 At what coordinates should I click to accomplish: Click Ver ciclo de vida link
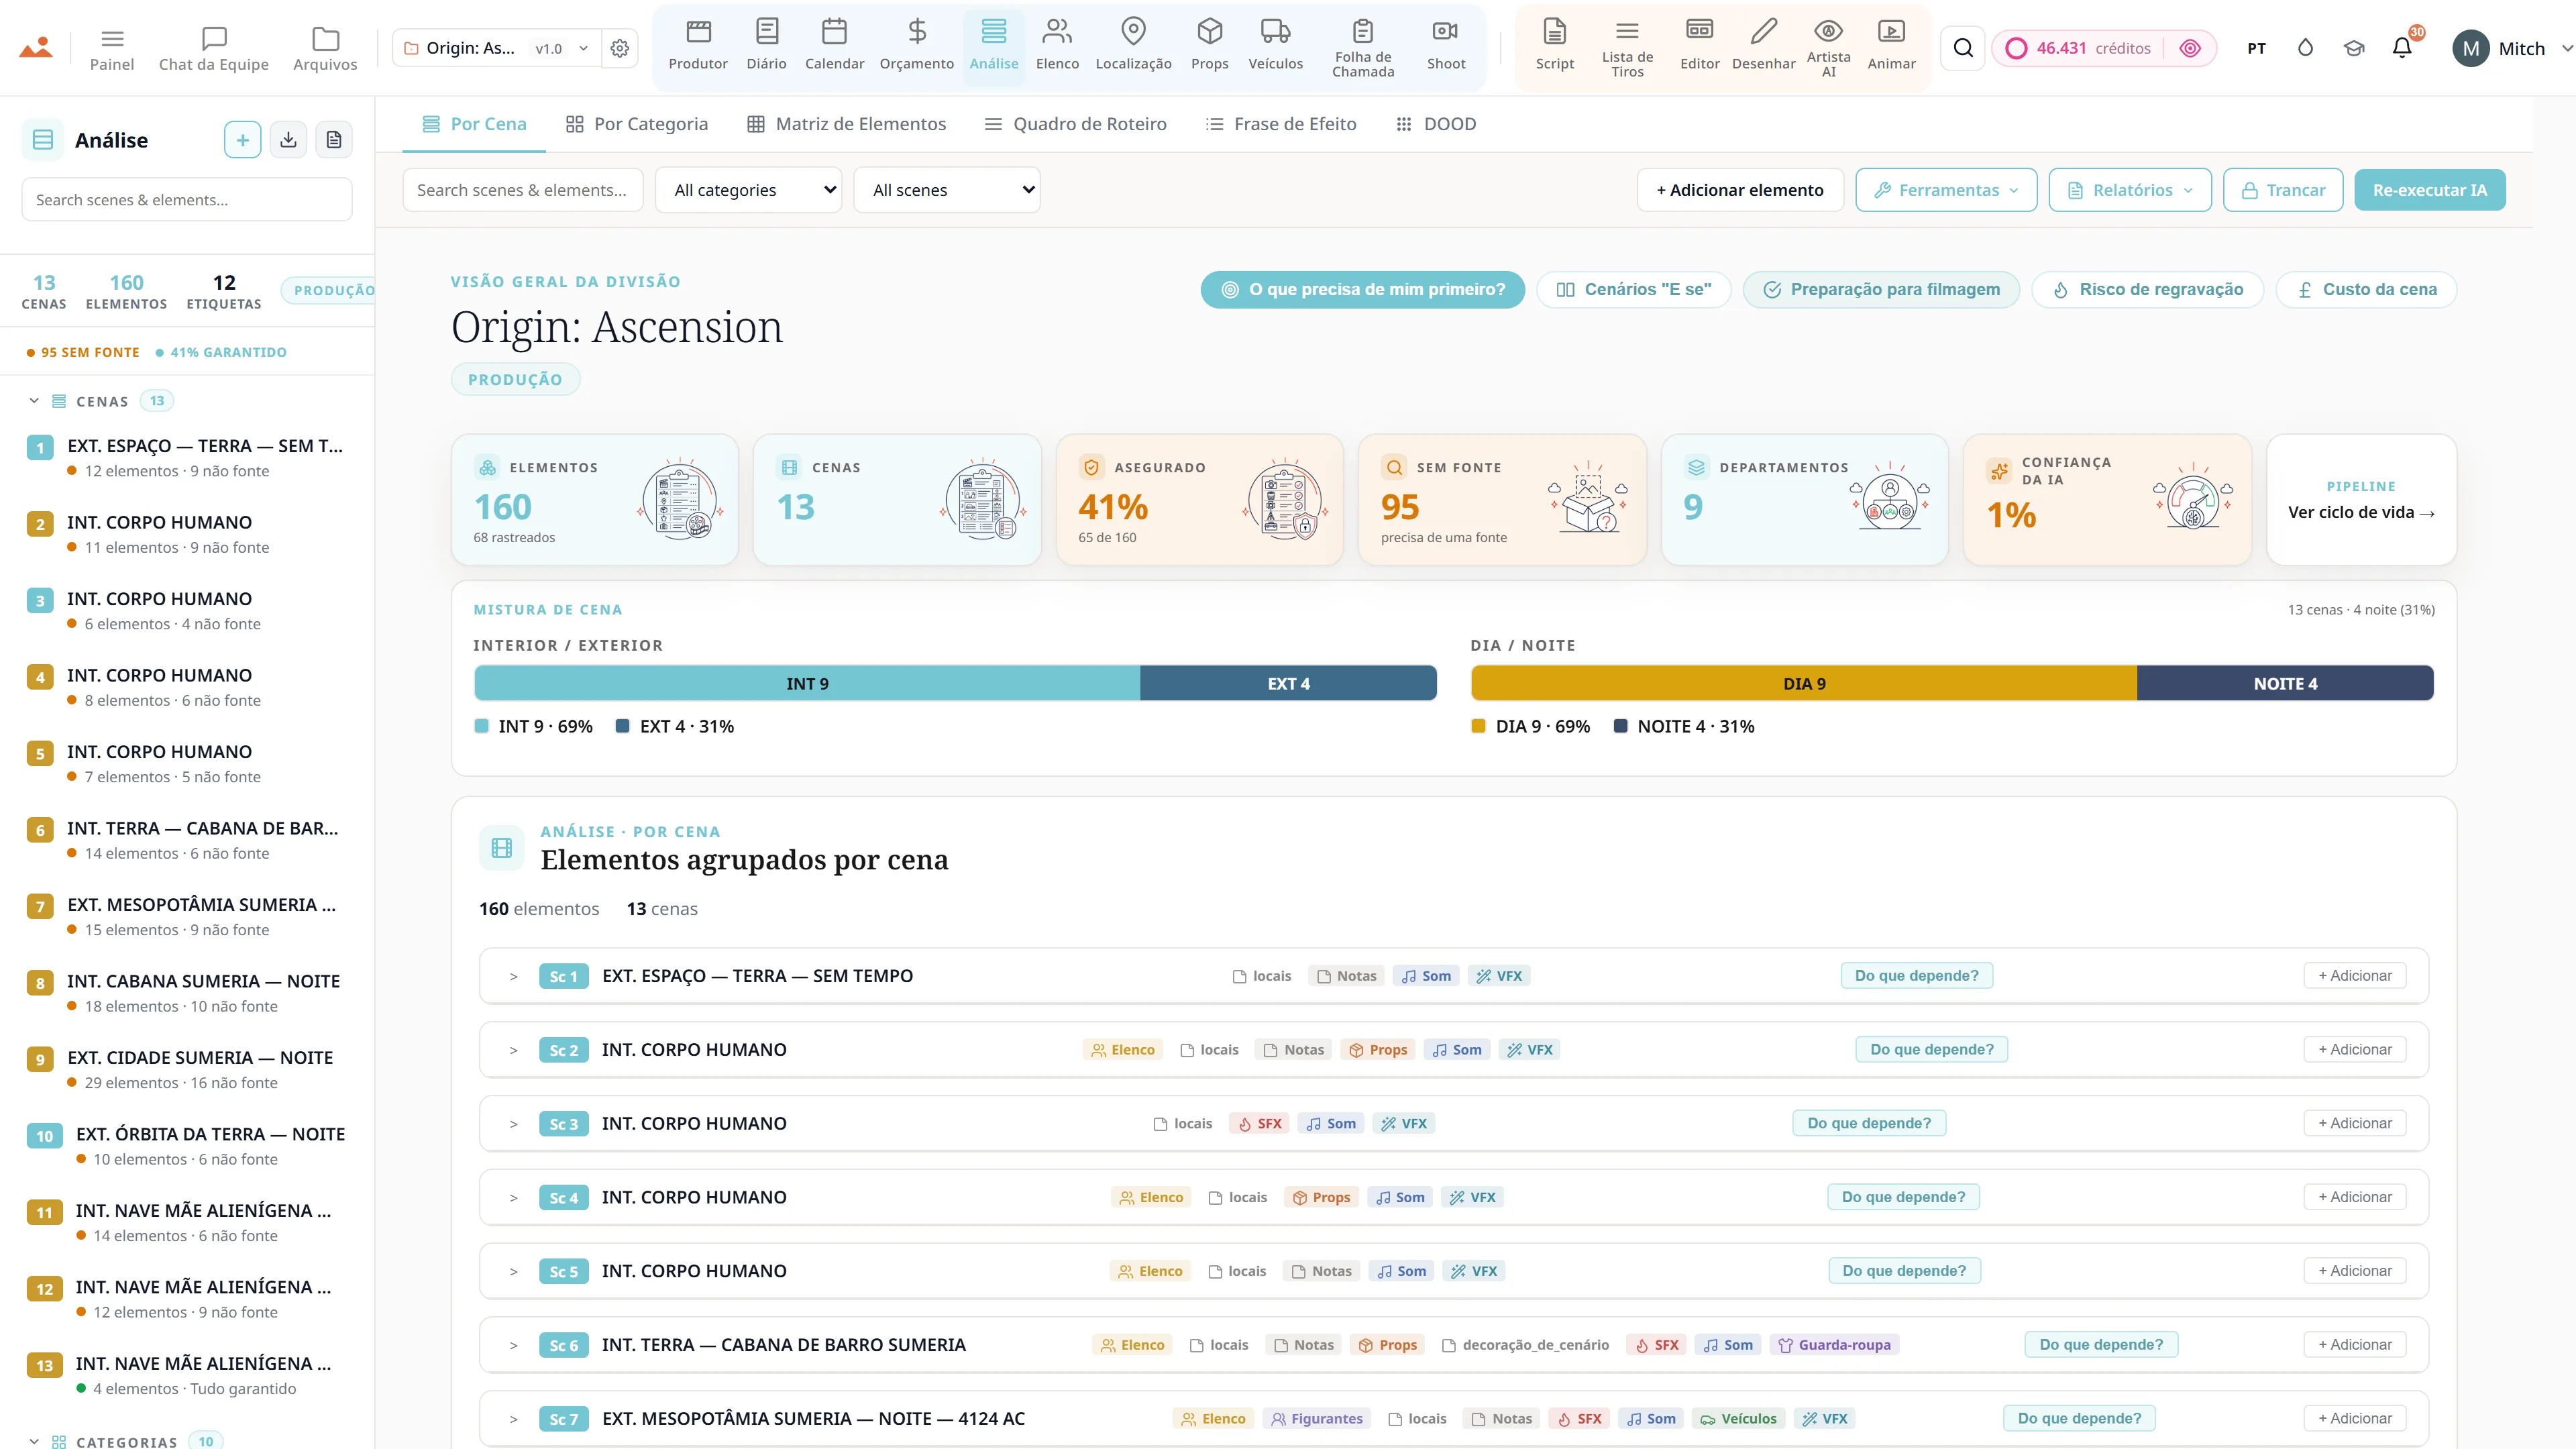[x=2361, y=512]
